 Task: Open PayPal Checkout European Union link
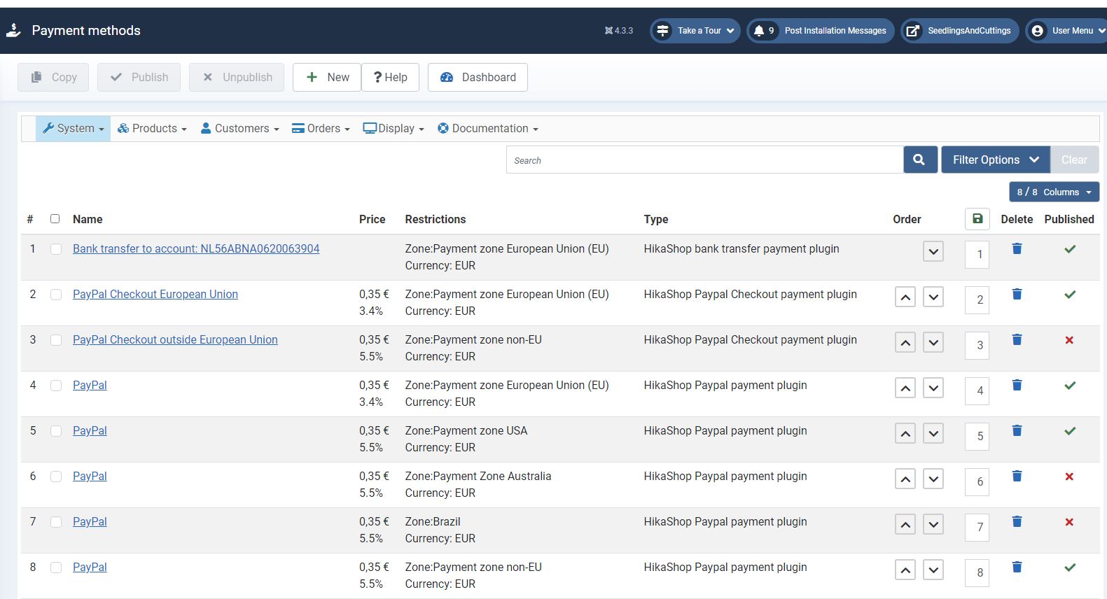click(x=155, y=294)
